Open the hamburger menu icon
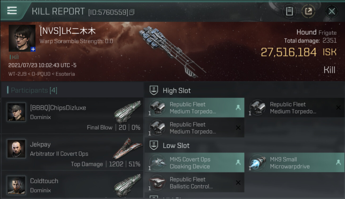The height and width of the screenshot is (199, 345). pos(12,10)
